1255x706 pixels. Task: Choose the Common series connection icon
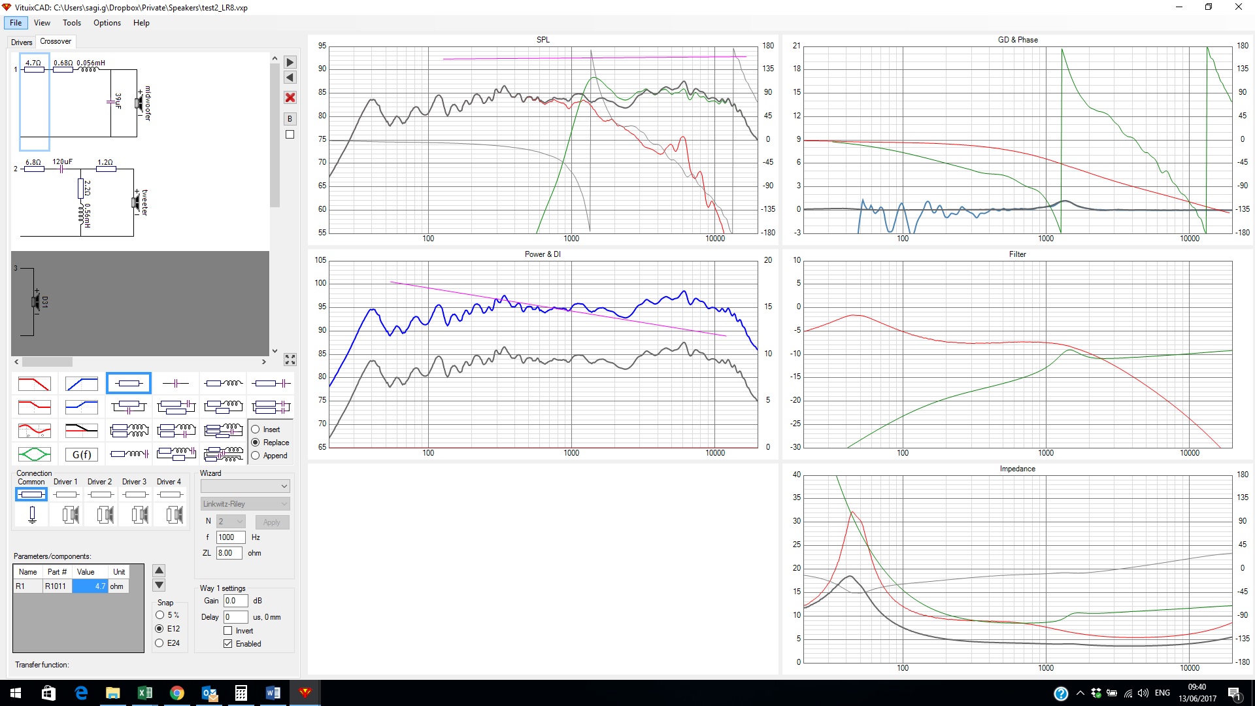[31, 495]
